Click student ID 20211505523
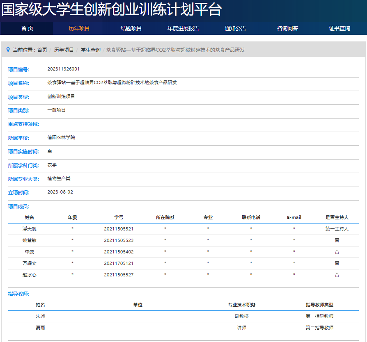Screen dimensions: 367x342 [119, 240]
